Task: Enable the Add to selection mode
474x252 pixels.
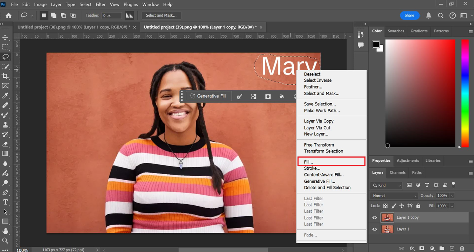Action: (54, 16)
